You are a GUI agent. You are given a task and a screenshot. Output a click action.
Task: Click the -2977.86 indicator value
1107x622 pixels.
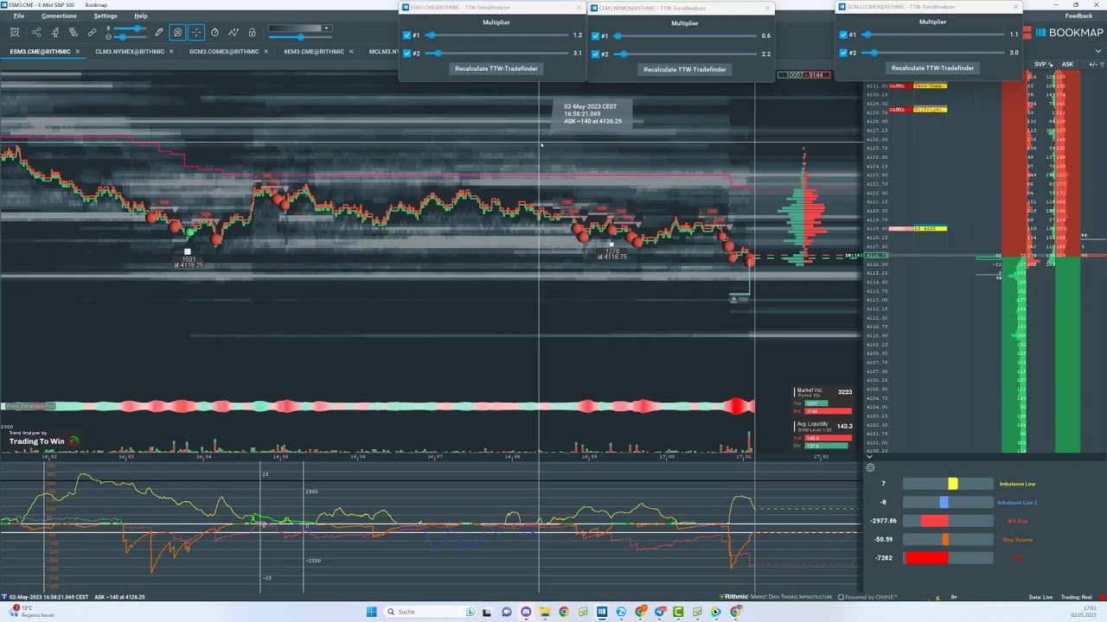point(883,521)
